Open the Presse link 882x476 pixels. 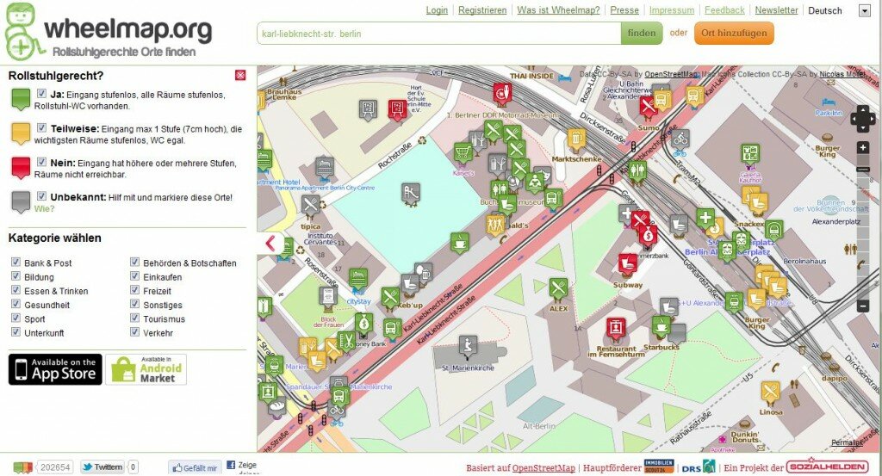[x=624, y=10]
